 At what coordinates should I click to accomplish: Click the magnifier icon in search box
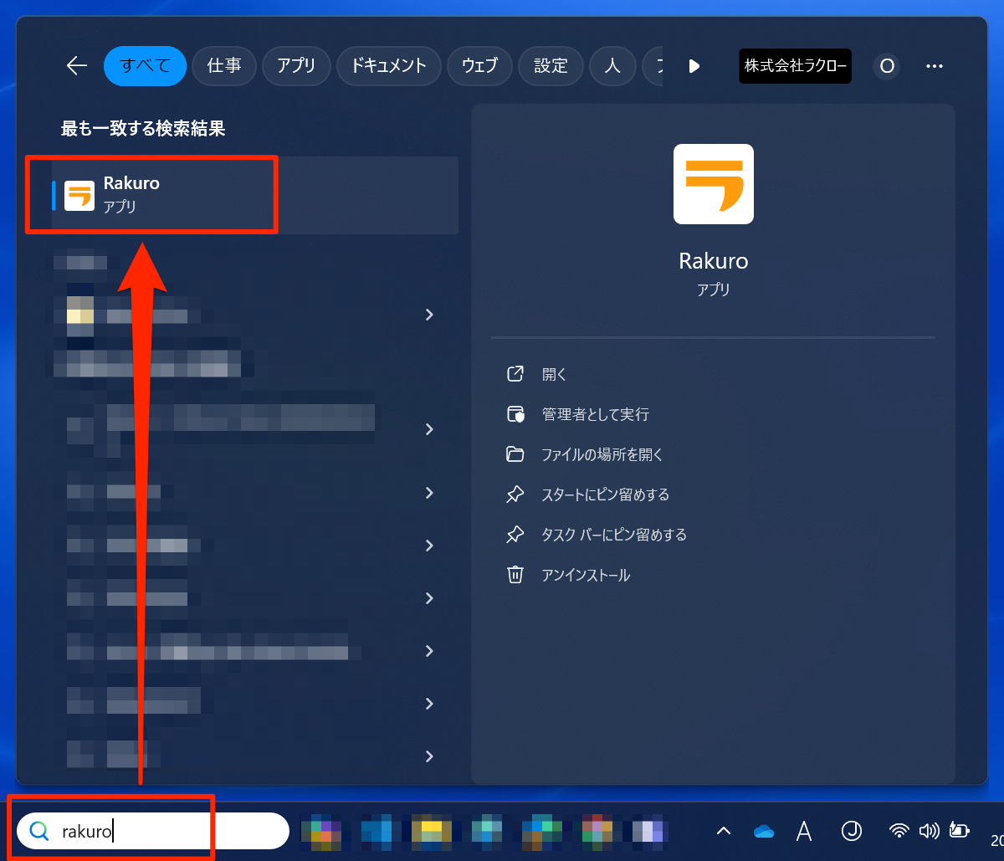coord(39,831)
